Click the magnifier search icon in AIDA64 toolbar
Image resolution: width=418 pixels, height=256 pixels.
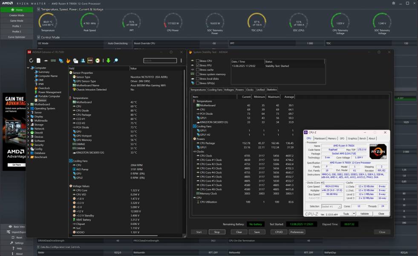(115, 61)
